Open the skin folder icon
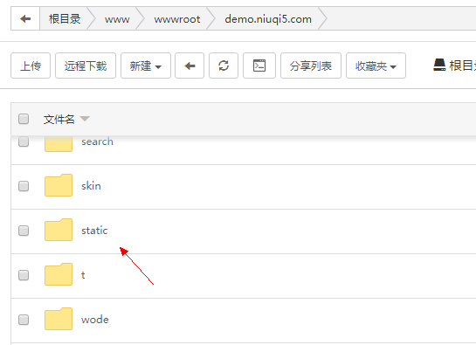476x345 pixels. 59,185
